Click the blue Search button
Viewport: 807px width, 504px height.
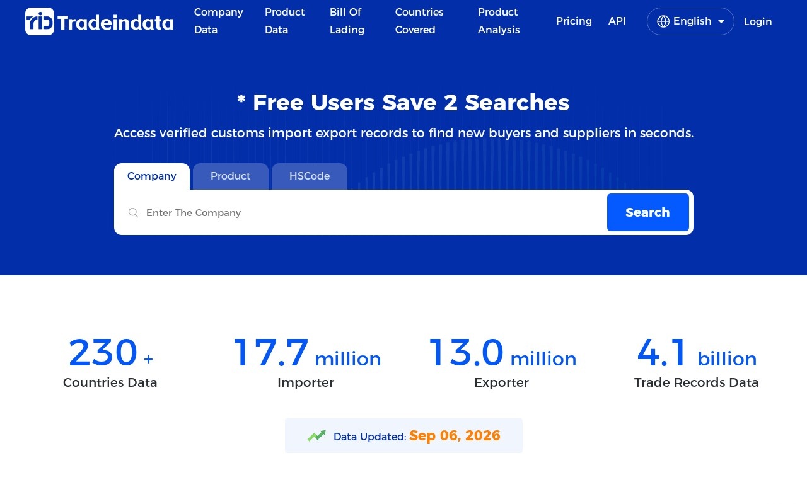tap(648, 212)
